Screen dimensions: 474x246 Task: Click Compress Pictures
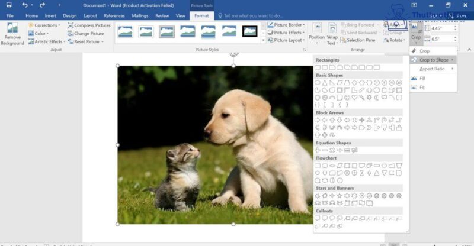pos(89,25)
